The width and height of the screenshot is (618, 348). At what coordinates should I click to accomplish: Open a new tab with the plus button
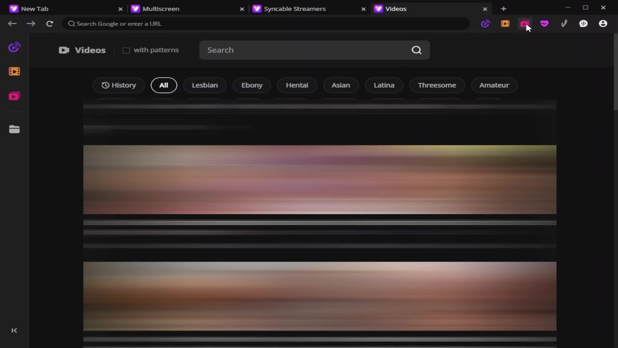coord(504,9)
